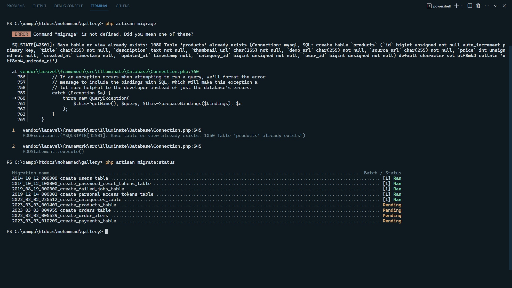Open the Connection.php:760 file link
Screen dimensions: 512x288
(x=109, y=71)
